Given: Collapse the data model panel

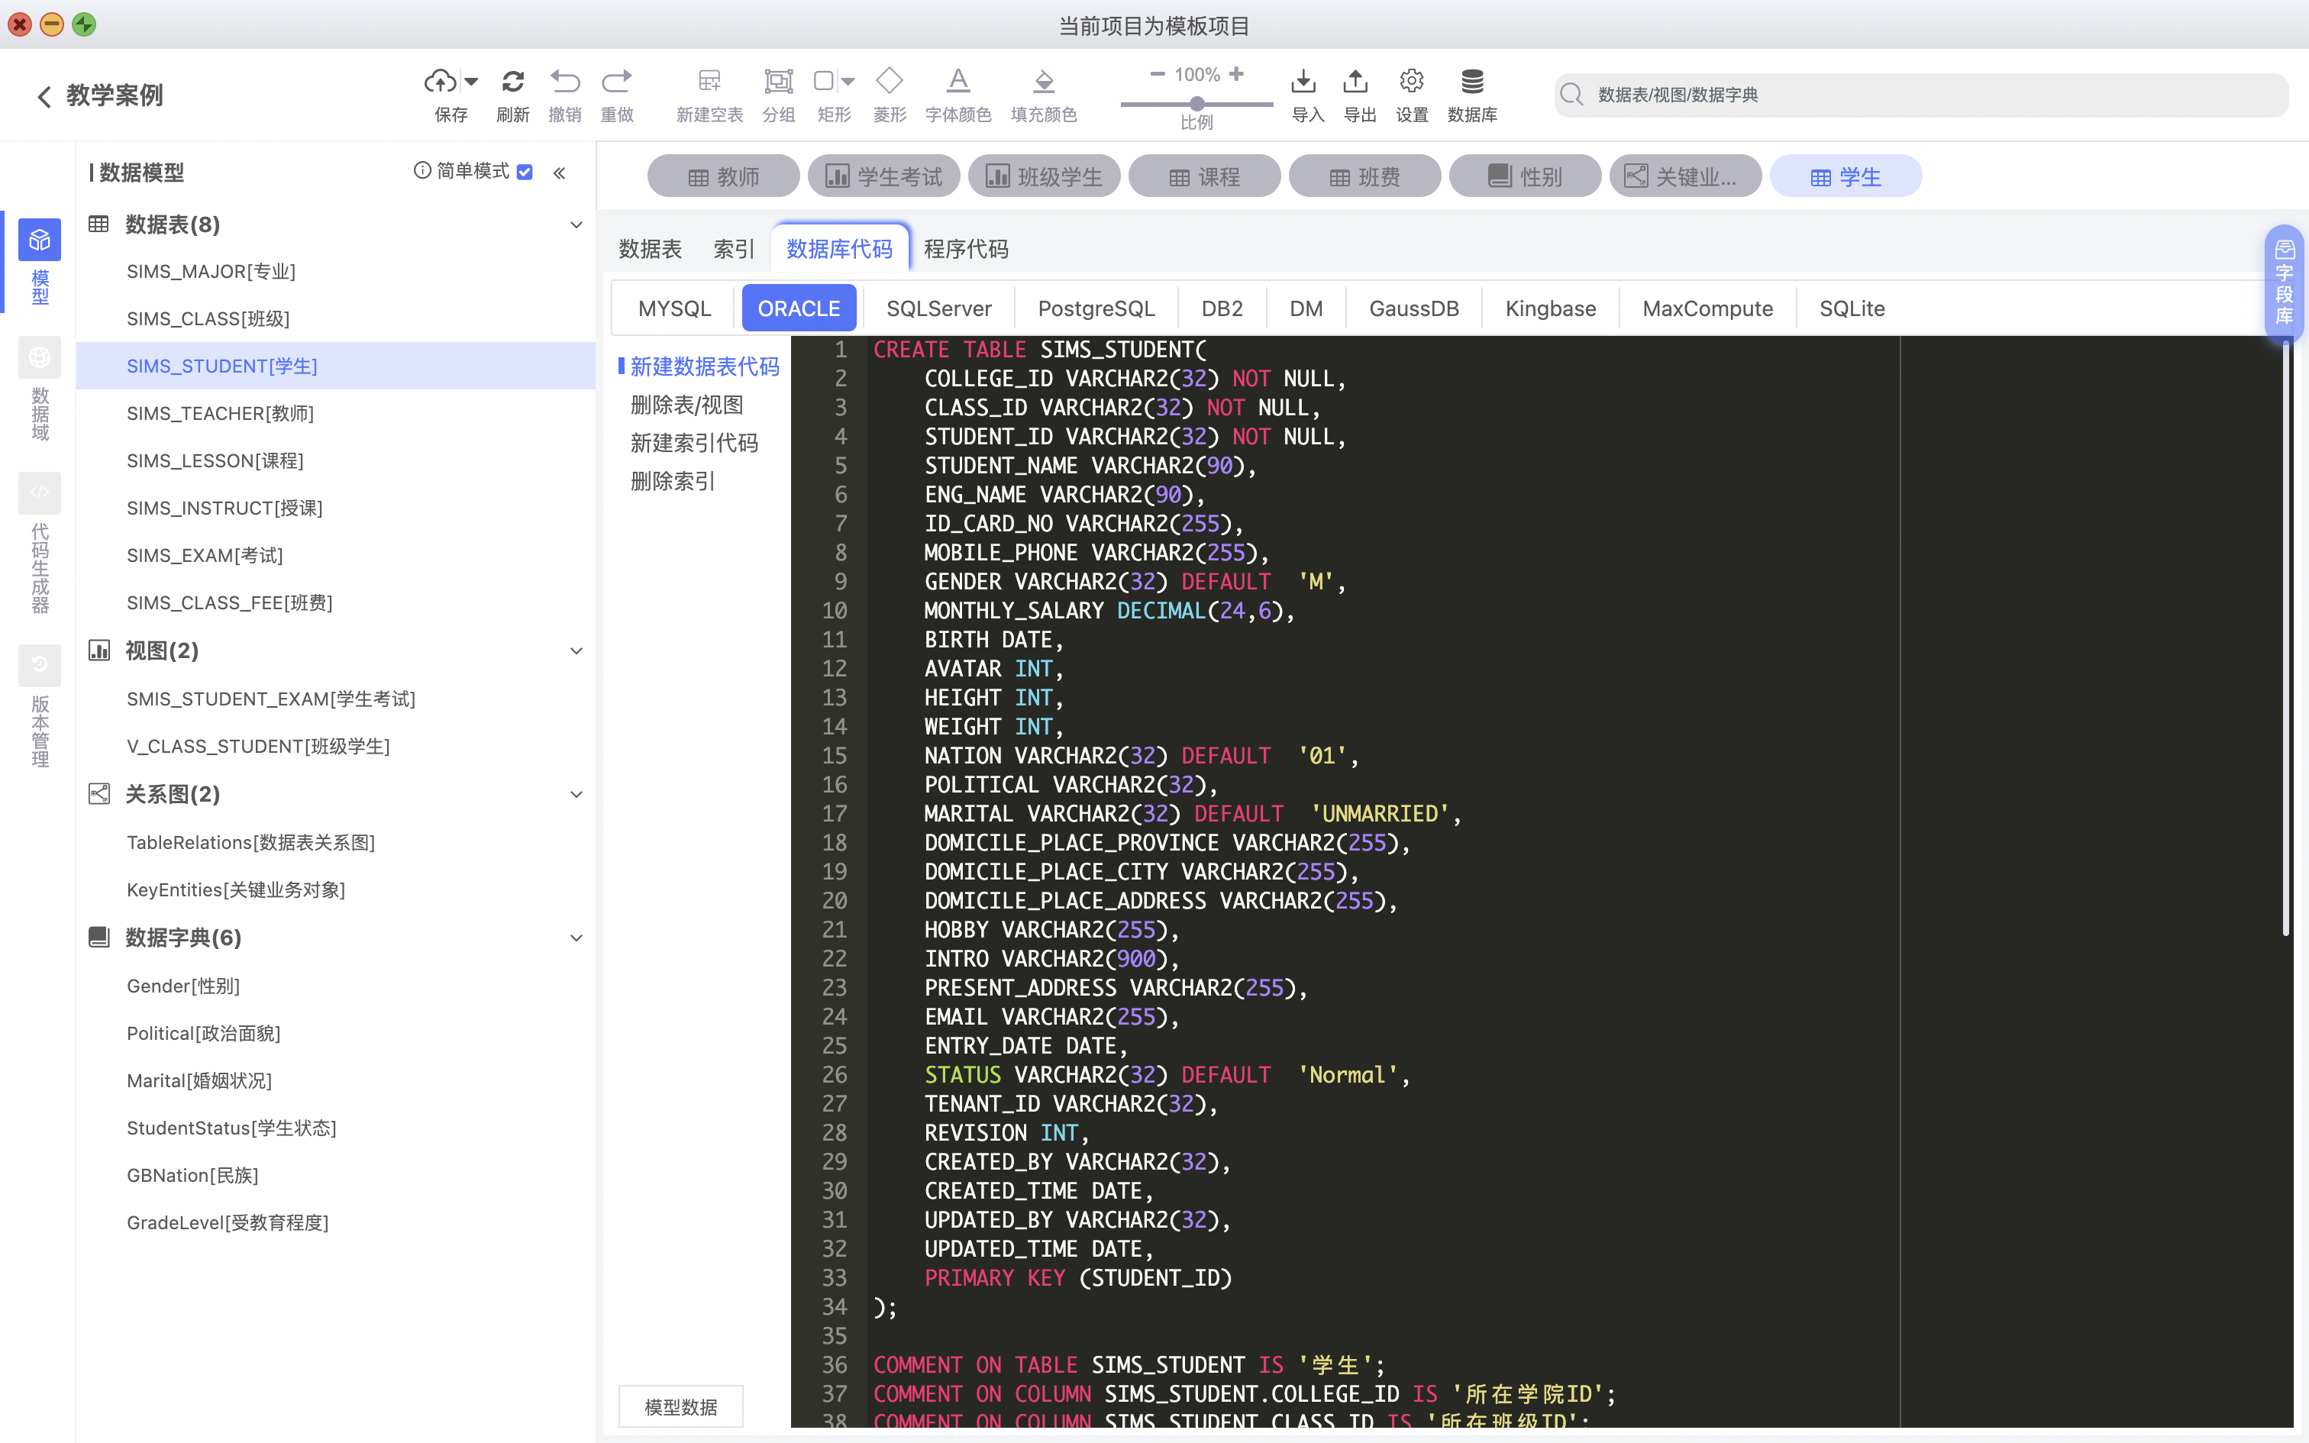Looking at the screenshot, I should click(559, 173).
